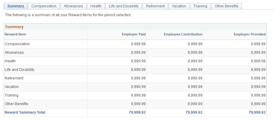
Task: Click Employer Provided total 79,999.92
Action: tap(257, 112)
